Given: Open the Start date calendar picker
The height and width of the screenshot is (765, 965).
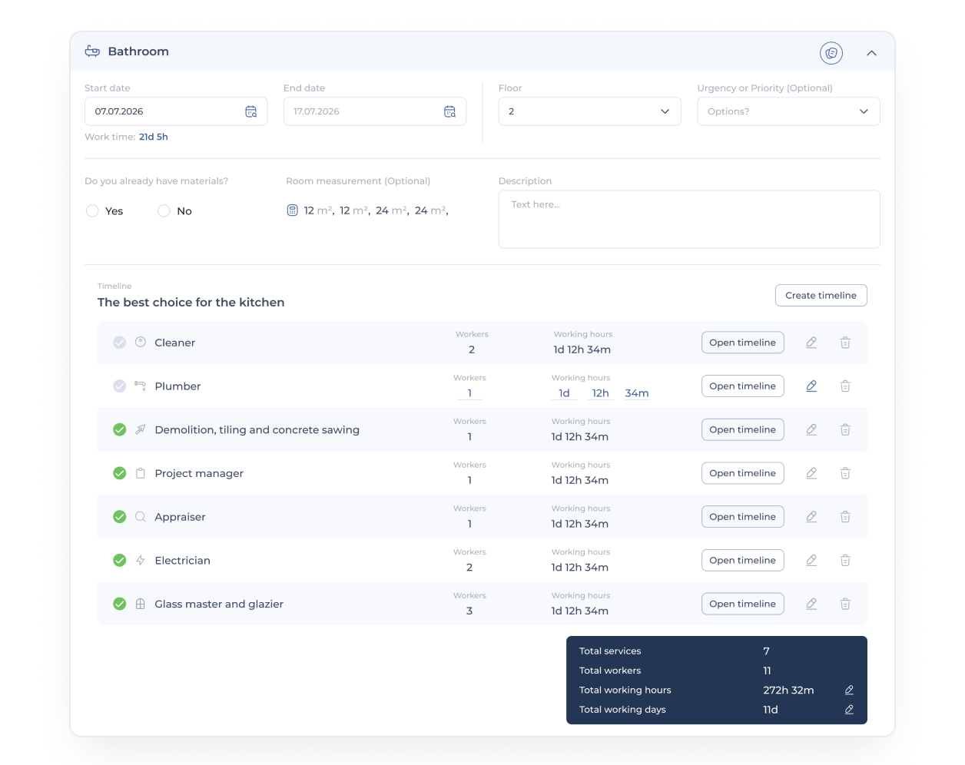Looking at the screenshot, I should pos(251,111).
